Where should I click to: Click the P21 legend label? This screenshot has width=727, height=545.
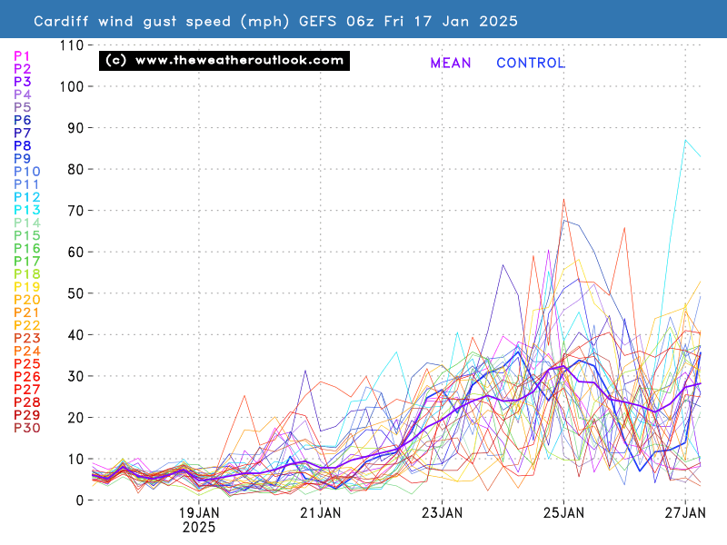pos(26,312)
